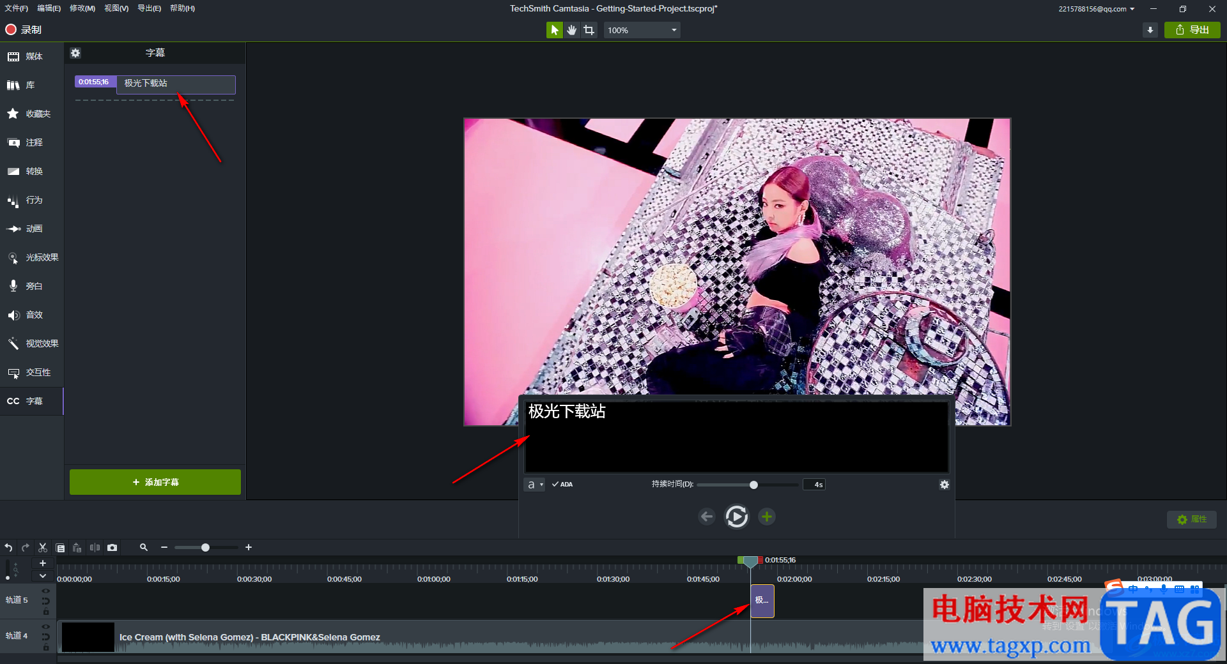The image size is (1227, 664).
Task: Open the File menu
Action: (17, 8)
